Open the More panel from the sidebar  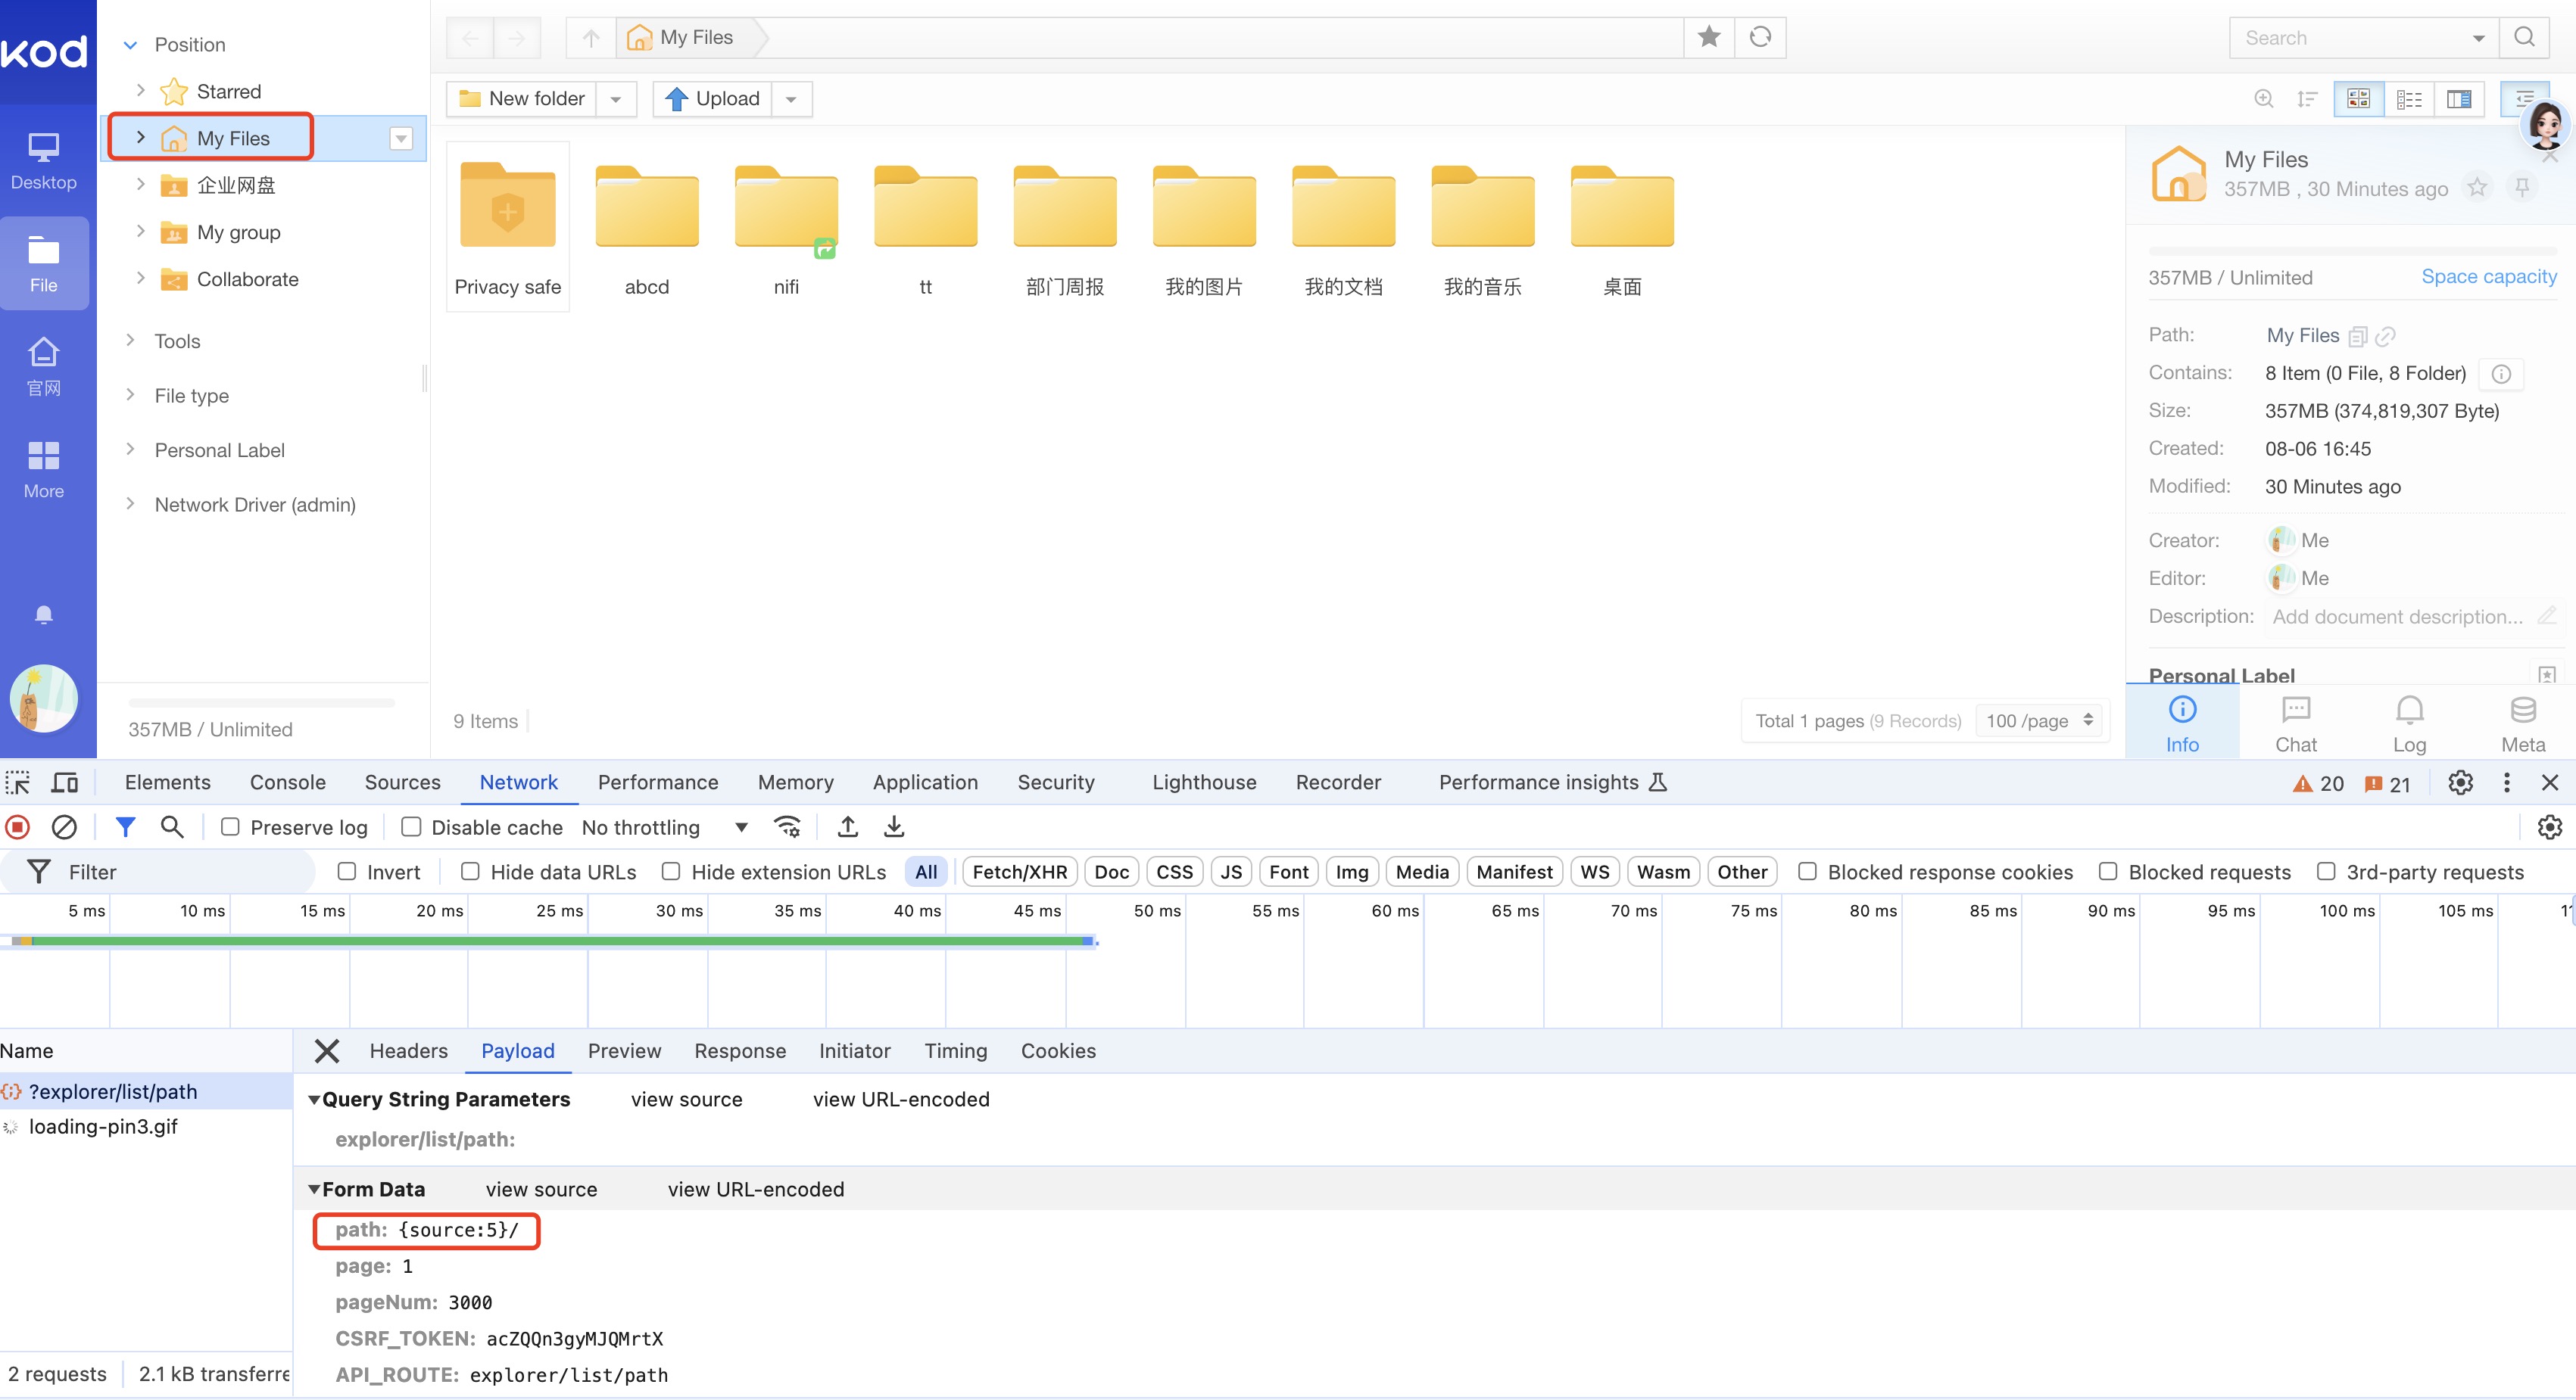[x=44, y=468]
